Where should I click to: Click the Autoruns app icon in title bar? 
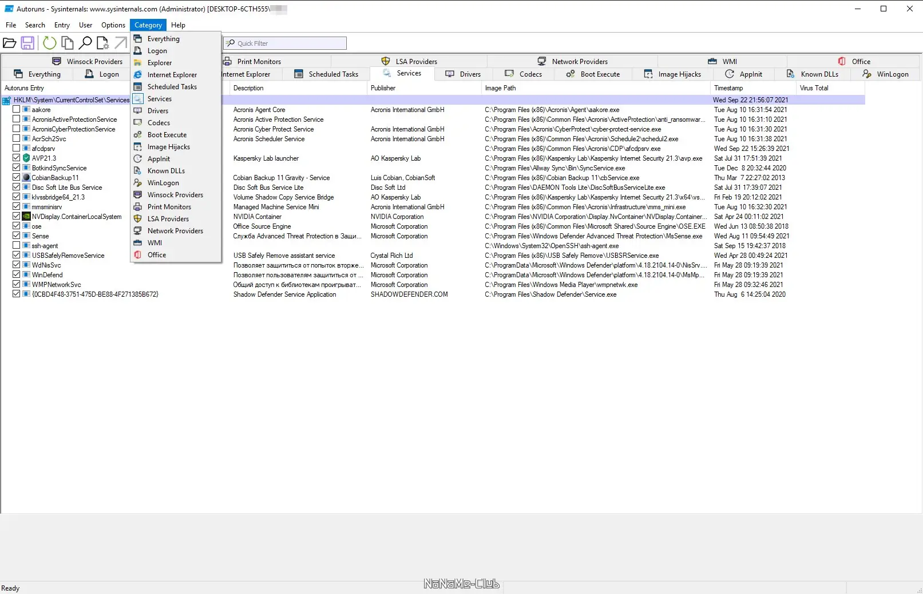[9, 9]
